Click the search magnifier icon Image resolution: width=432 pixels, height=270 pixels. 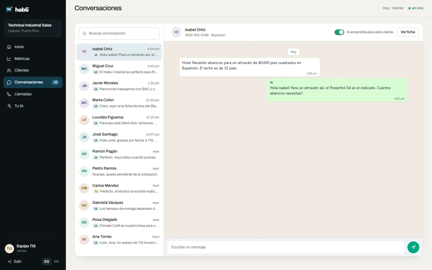84,33
